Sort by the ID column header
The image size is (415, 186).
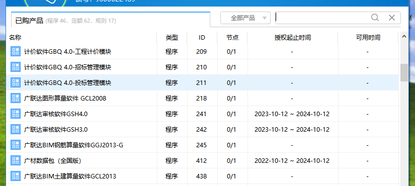pyautogui.click(x=202, y=38)
